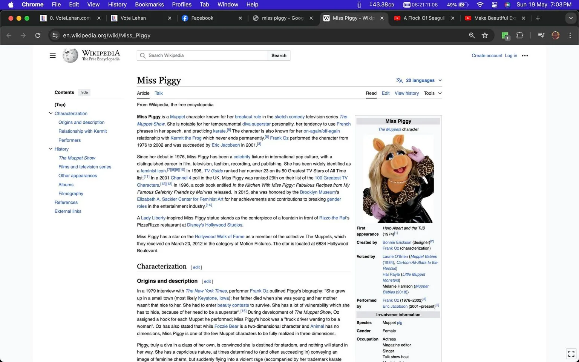The width and height of the screenshot is (579, 362).
Task: Open the tab search chevron
Action: pos(570,18)
